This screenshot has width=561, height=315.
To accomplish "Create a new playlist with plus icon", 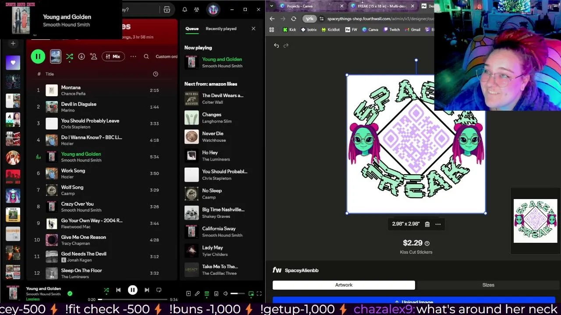I will tap(13, 43).
